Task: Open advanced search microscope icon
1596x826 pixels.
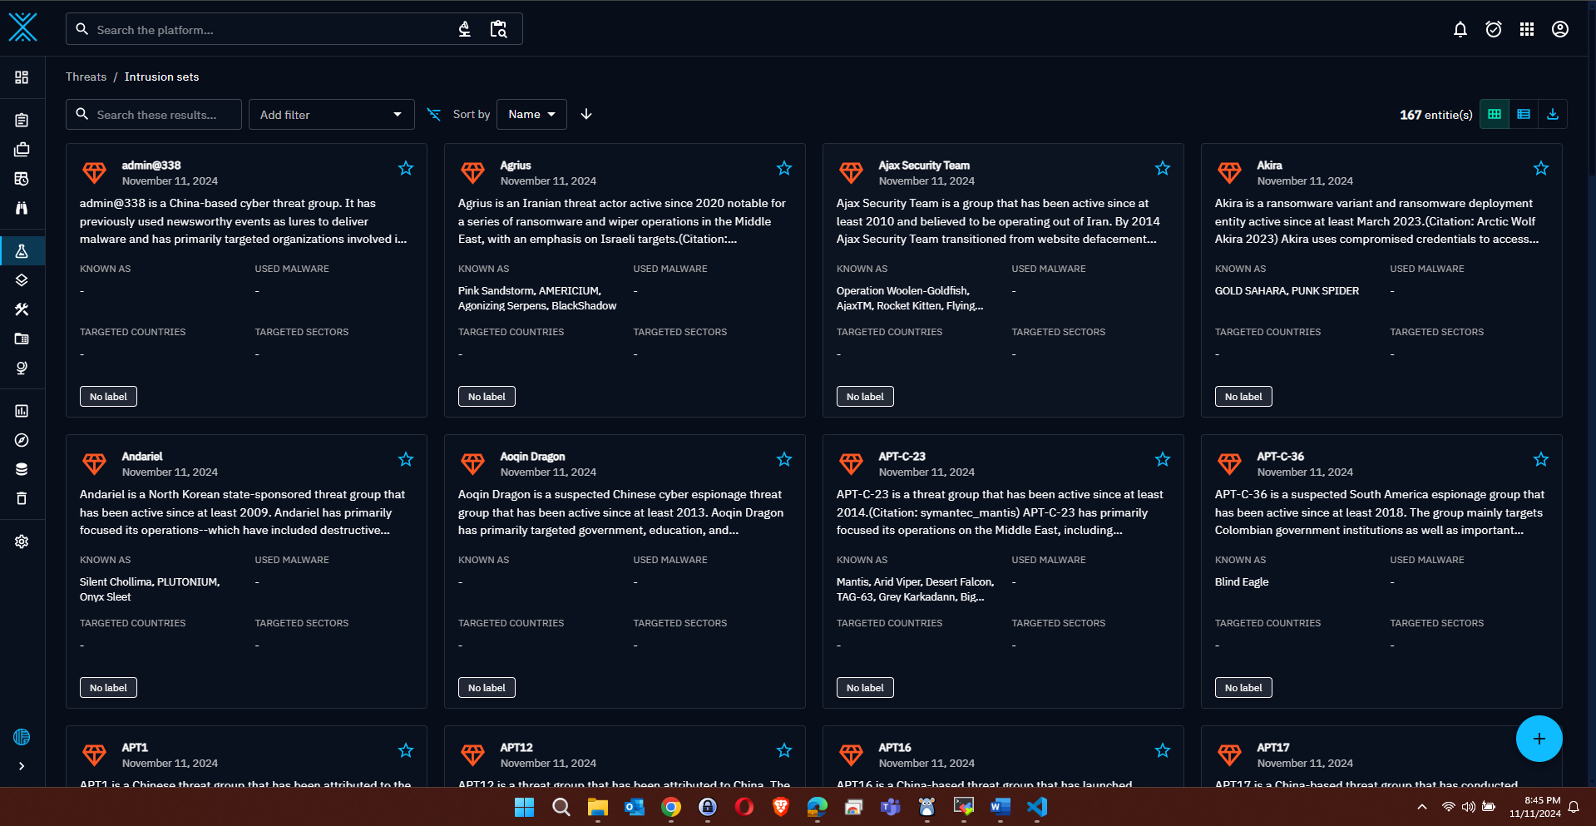Action: click(465, 29)
